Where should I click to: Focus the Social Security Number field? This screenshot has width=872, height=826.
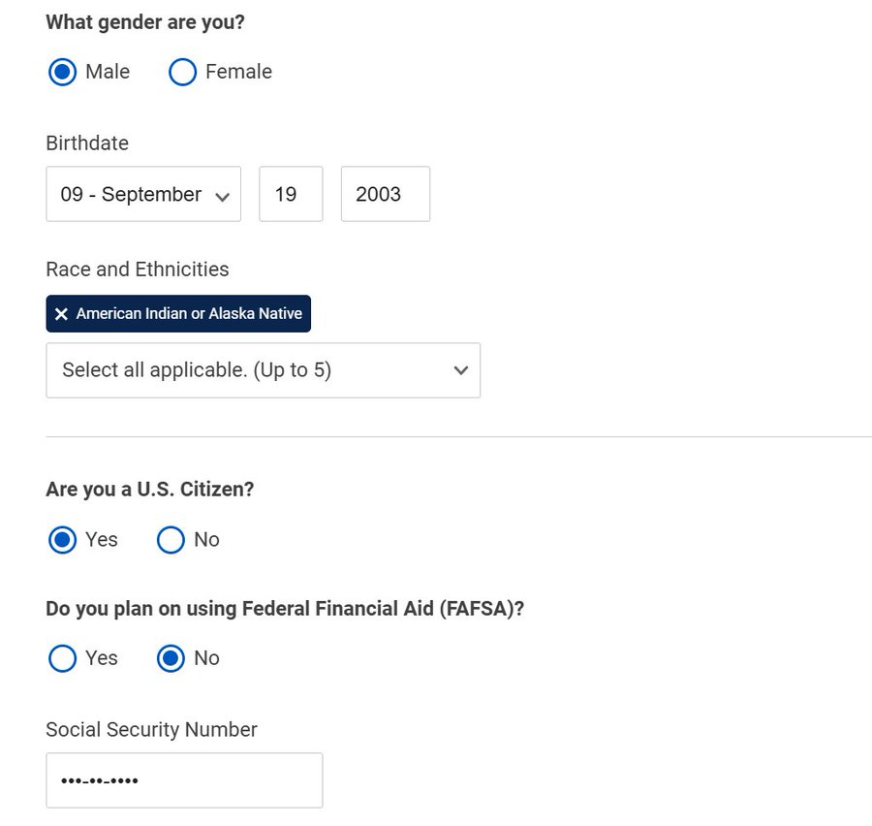point(184,780)
